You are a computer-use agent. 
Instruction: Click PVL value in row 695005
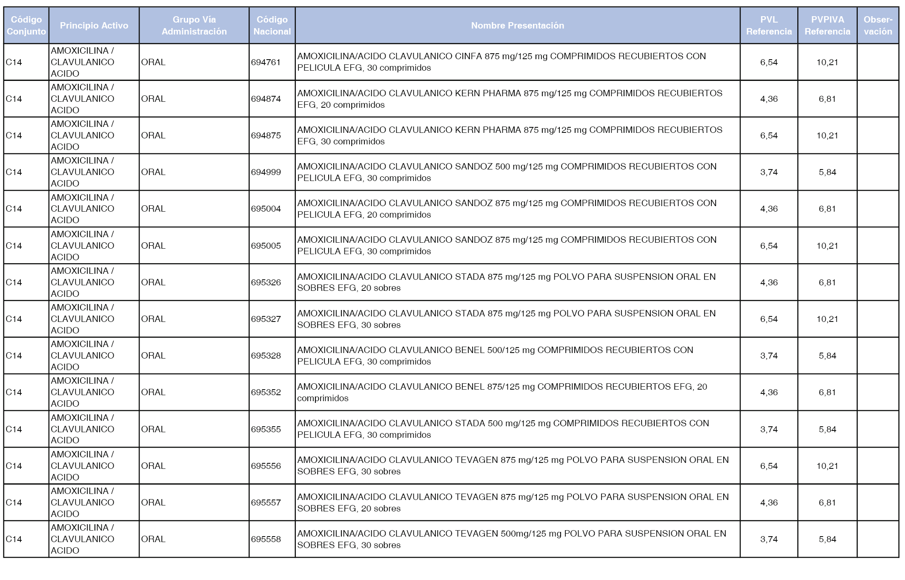(x=769, y=246)
